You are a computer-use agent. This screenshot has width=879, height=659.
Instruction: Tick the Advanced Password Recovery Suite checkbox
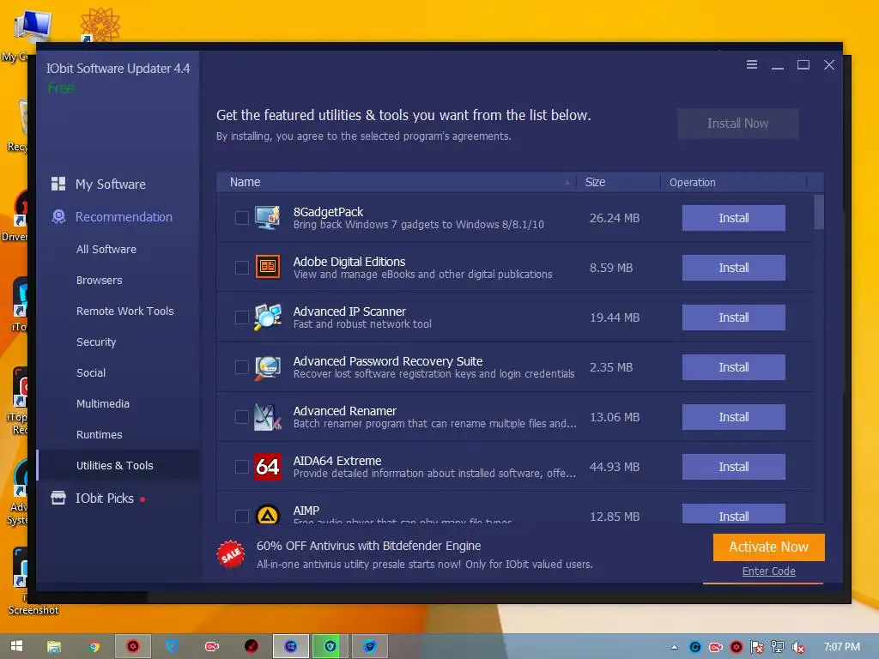coord(241,367)
